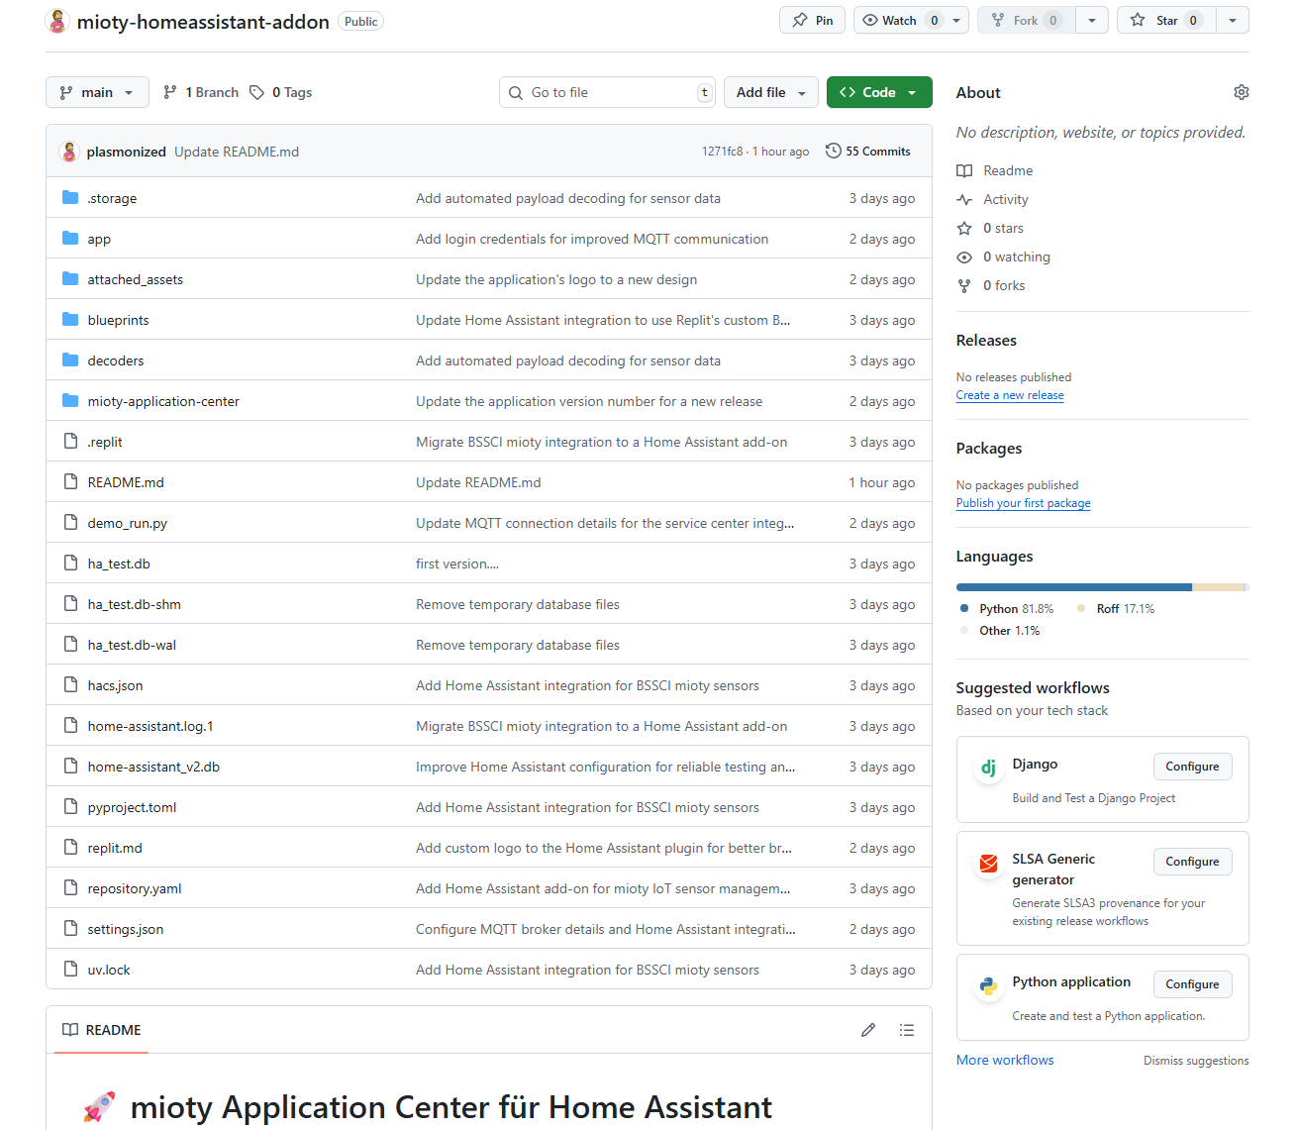Toggle Watch on the repository
1299x1130 pixels.
pos(900,20)
